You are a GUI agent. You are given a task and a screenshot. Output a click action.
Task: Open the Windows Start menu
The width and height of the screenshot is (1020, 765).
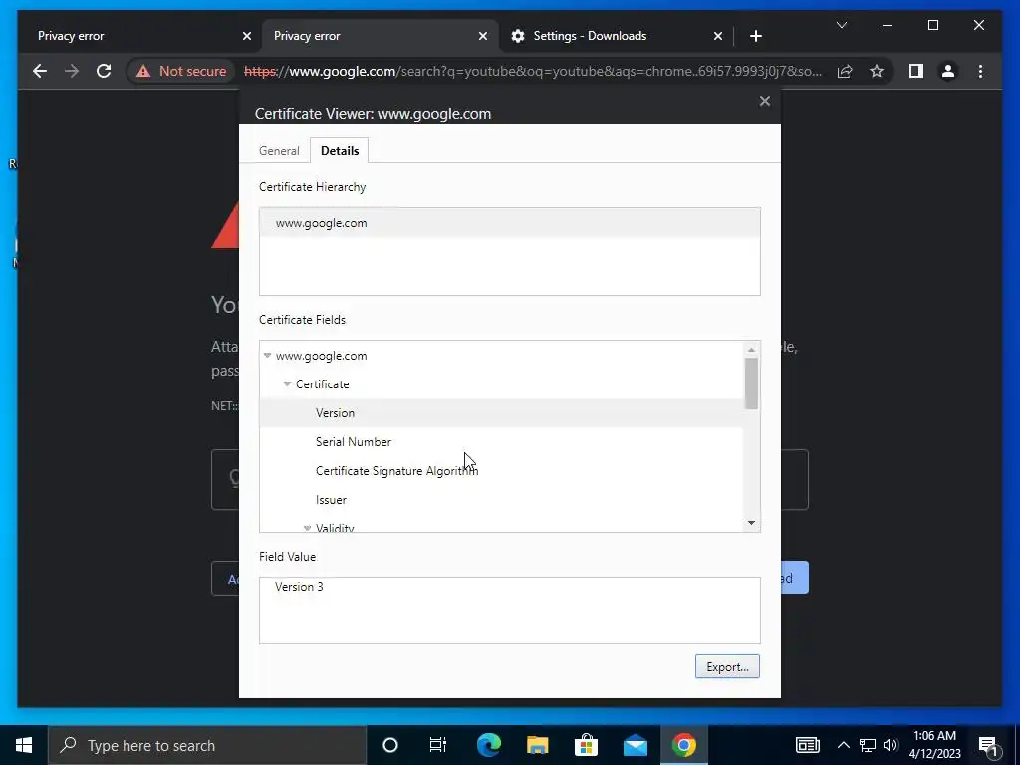point(24,745)
